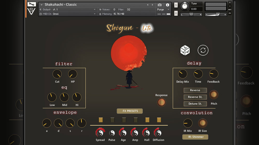Image resolution: width=259 pixels, height=145 pixels.
Task: Toggle the Diffusion effect switch
Action: tap(159, 120)
